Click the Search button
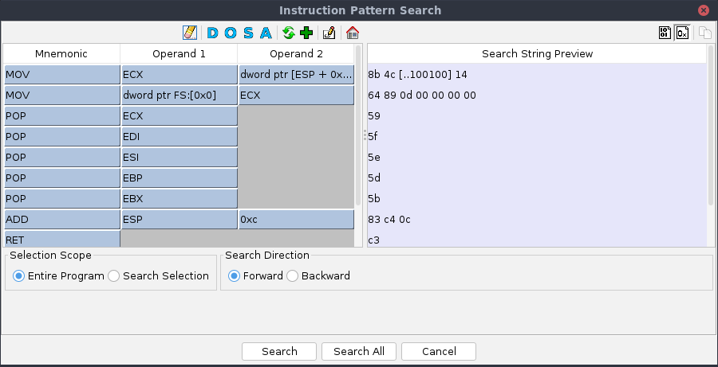This screenshot has height=367, width=718. tap(279, 351)
